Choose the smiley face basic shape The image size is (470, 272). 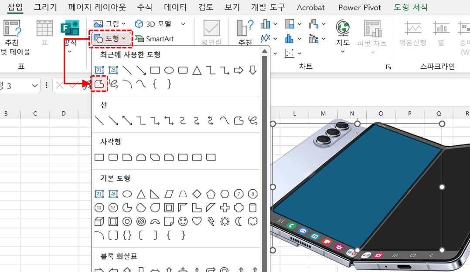[x=183, y=222]
